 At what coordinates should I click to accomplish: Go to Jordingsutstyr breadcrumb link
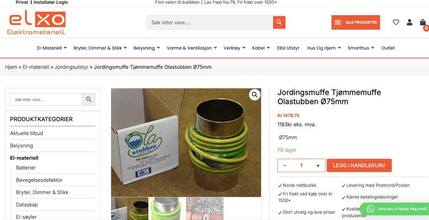[x=71, y=67]
